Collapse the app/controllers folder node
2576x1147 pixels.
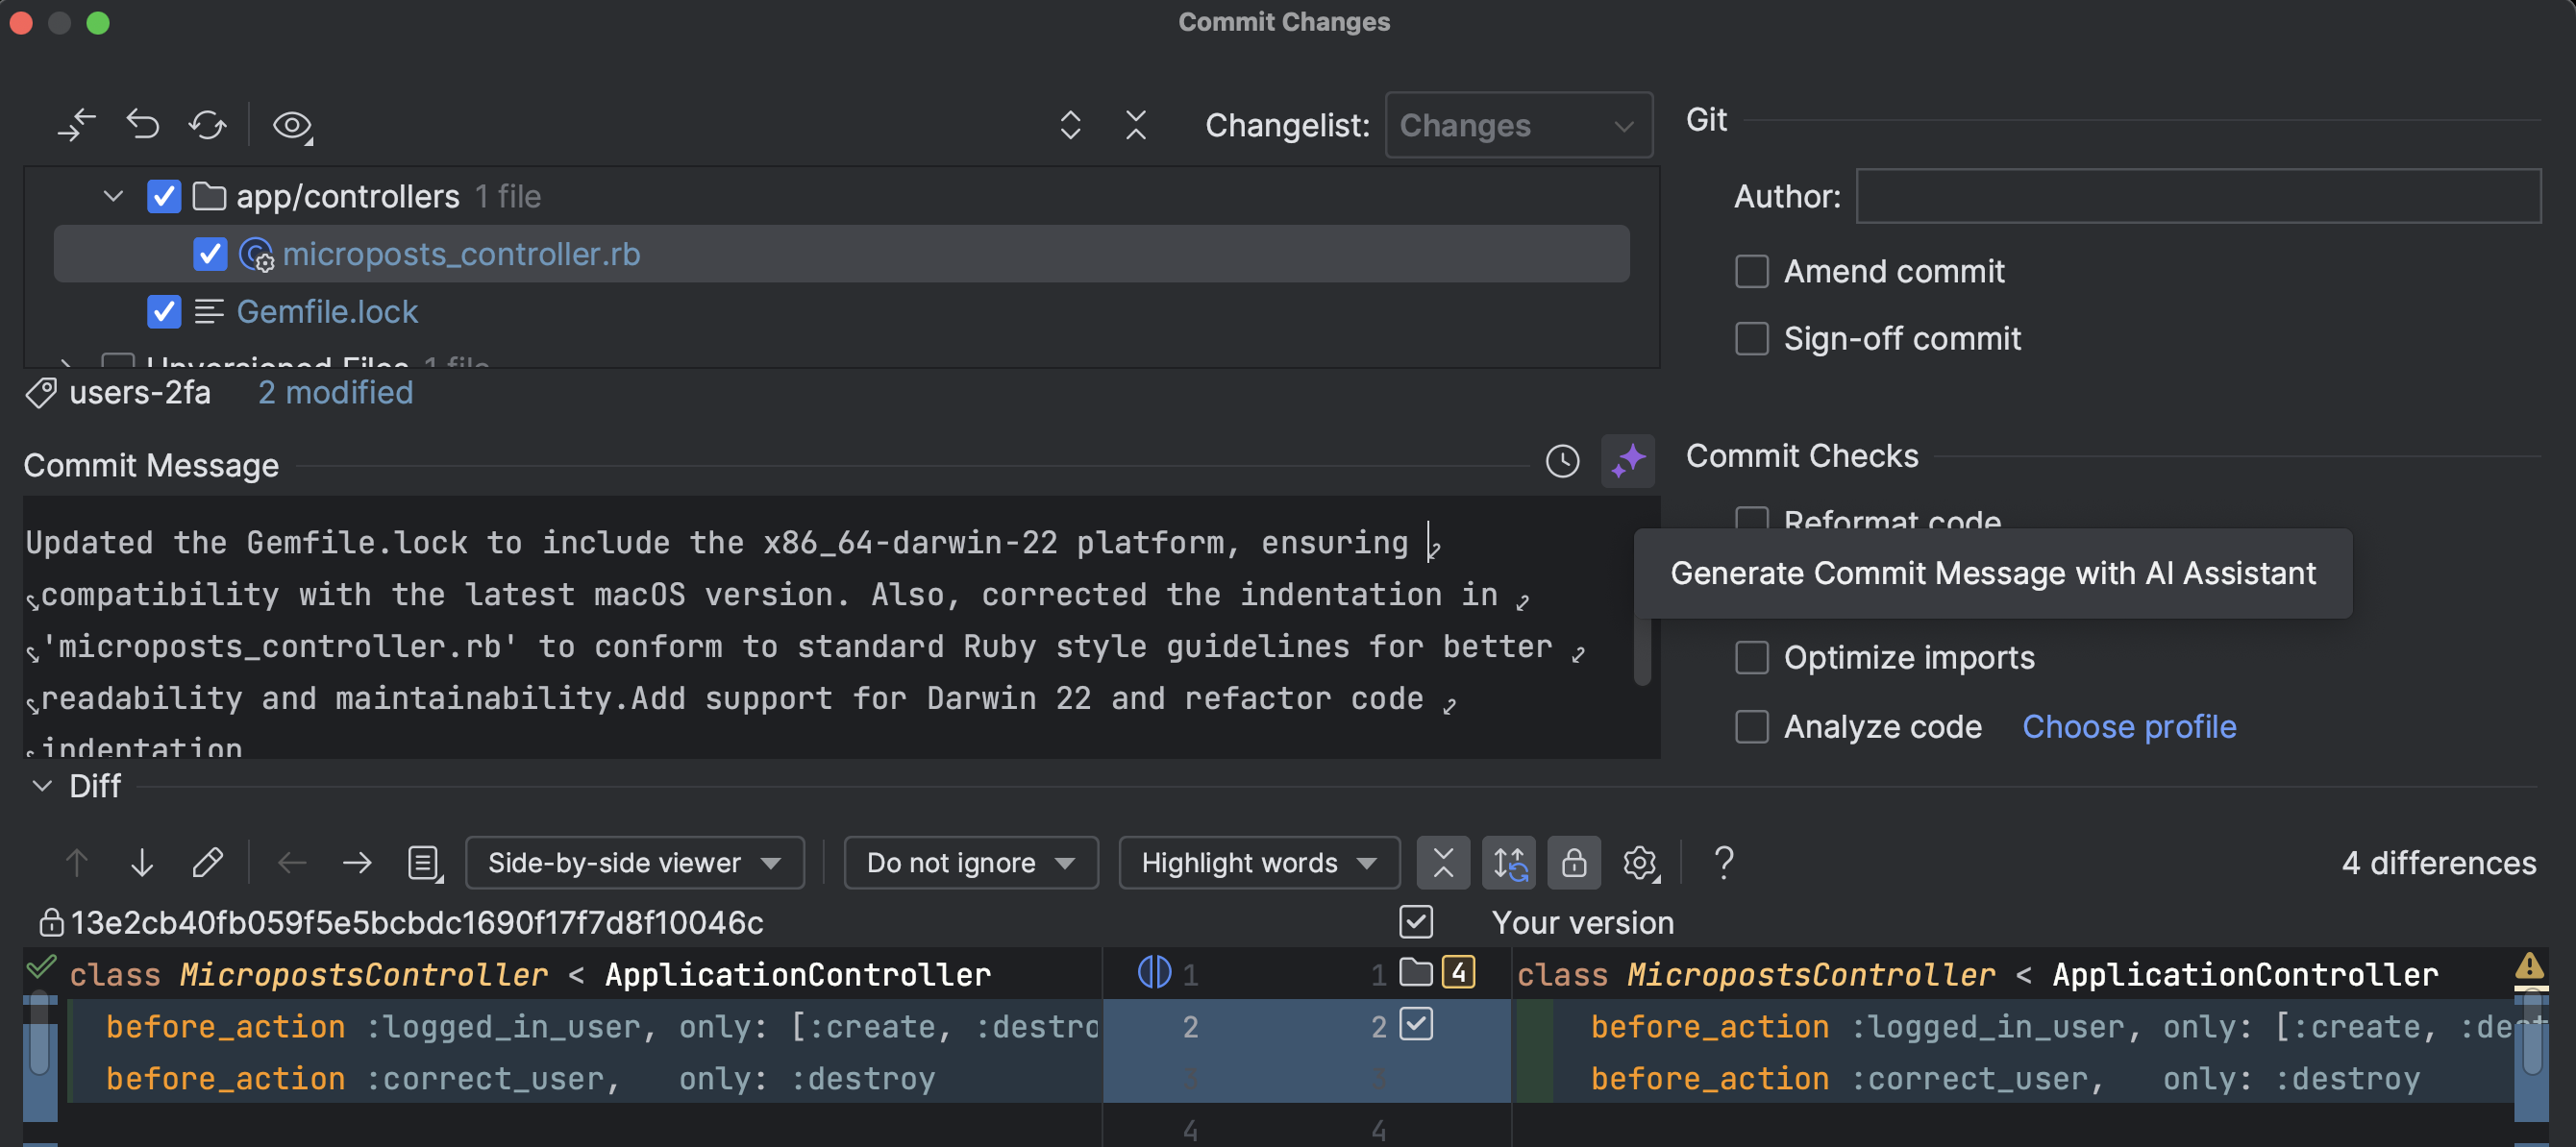(x=113, y=196)
